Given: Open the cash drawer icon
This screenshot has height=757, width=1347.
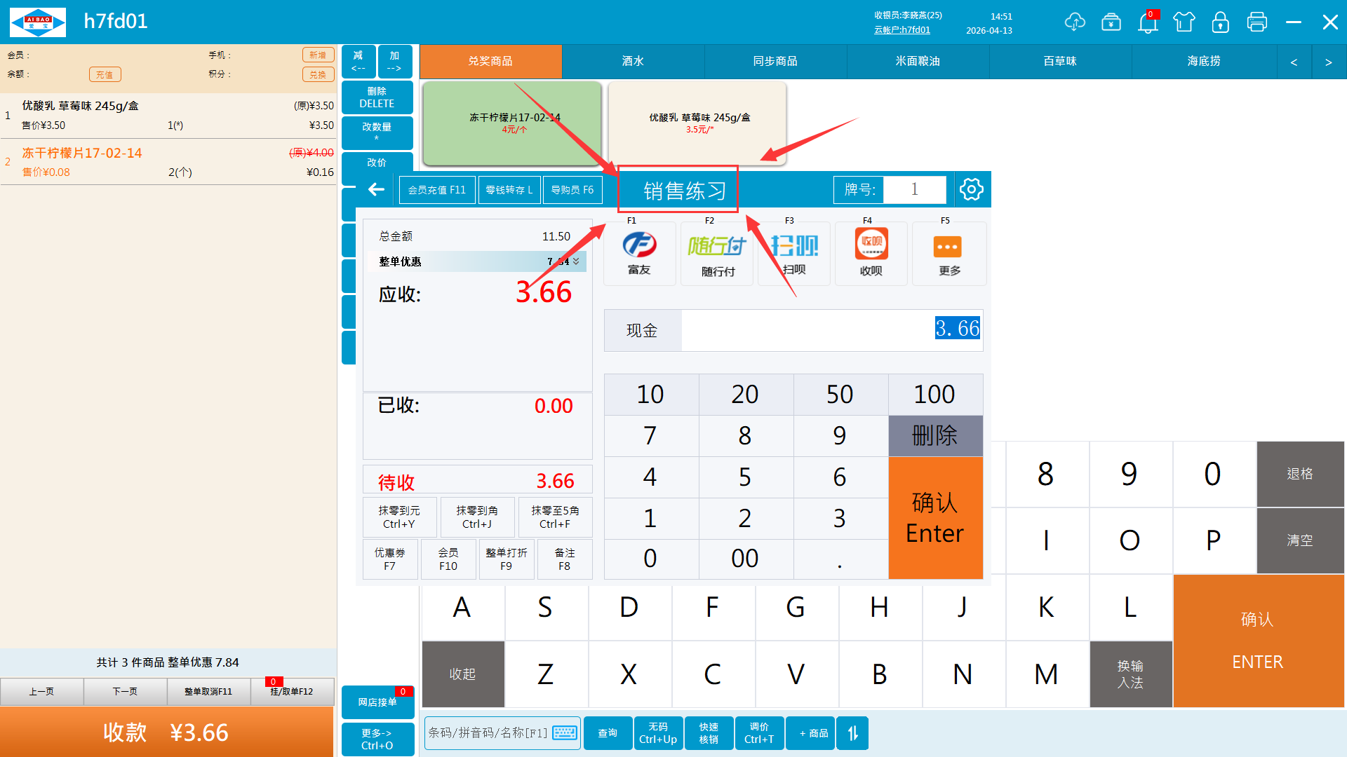Looking at the screenshot, I should tap(1111, 22).
